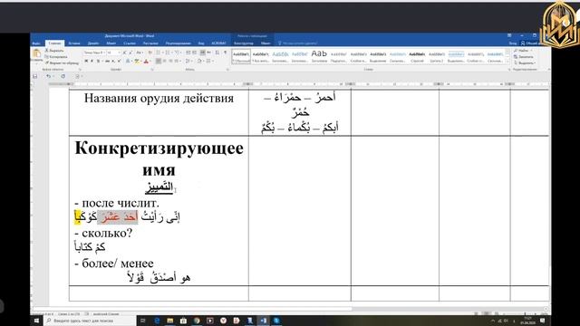Click the bullets list icon
580x326 pixels.
point(158,53)
